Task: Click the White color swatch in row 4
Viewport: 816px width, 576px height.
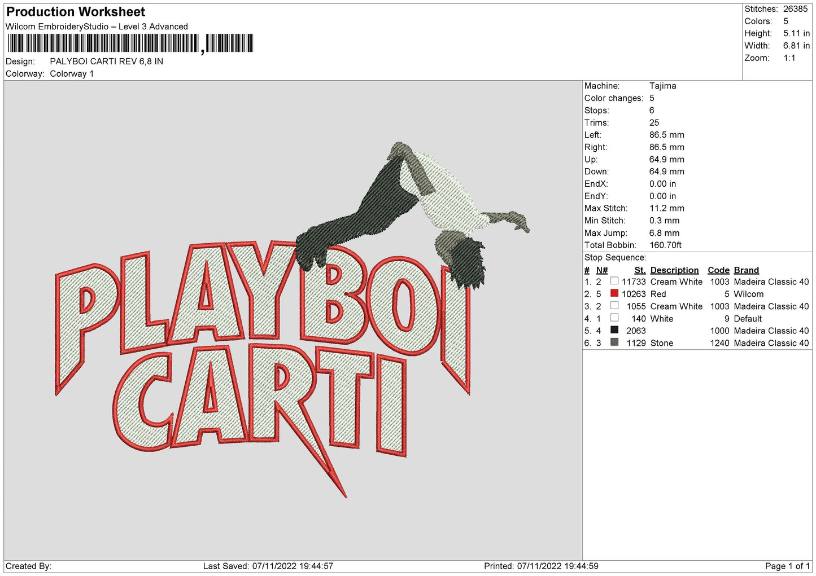Action: tap(614, 318)
